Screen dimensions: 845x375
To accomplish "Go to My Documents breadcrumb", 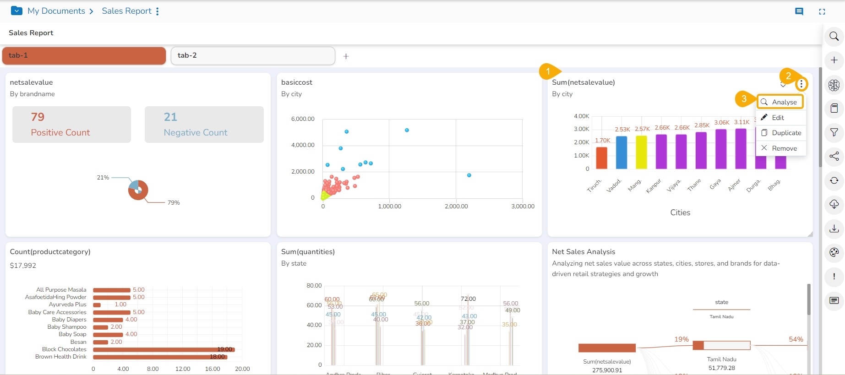I will [x=56, y=11].
